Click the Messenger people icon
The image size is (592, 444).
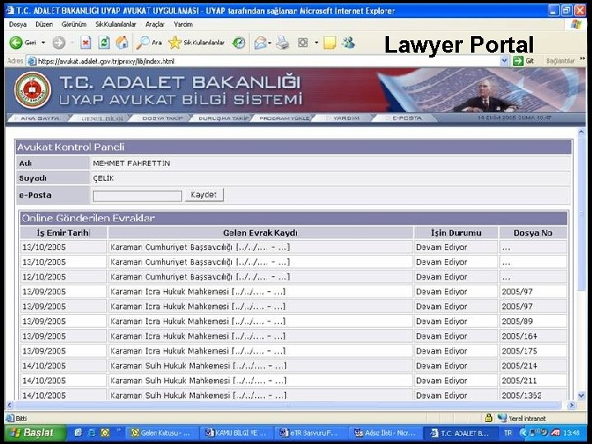tap(348, 43)
